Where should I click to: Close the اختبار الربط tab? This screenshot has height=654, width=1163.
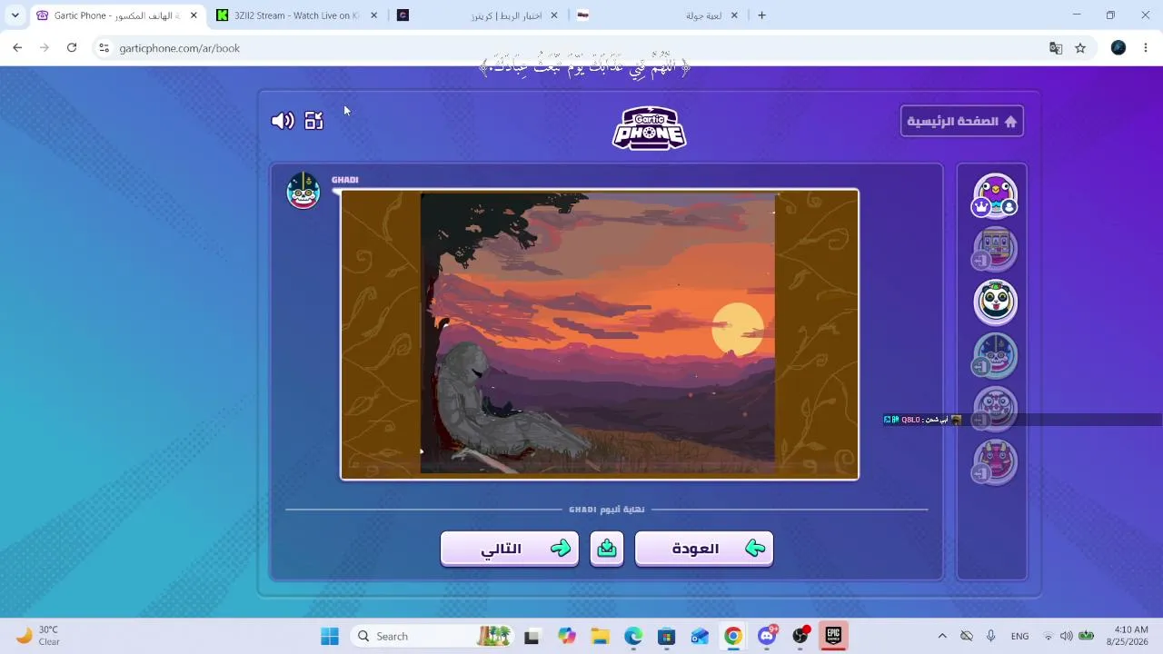(x=554, y=15)
